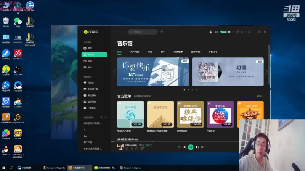Open QQ音乐 shortcut on the desktop

(x=6, y=71)
